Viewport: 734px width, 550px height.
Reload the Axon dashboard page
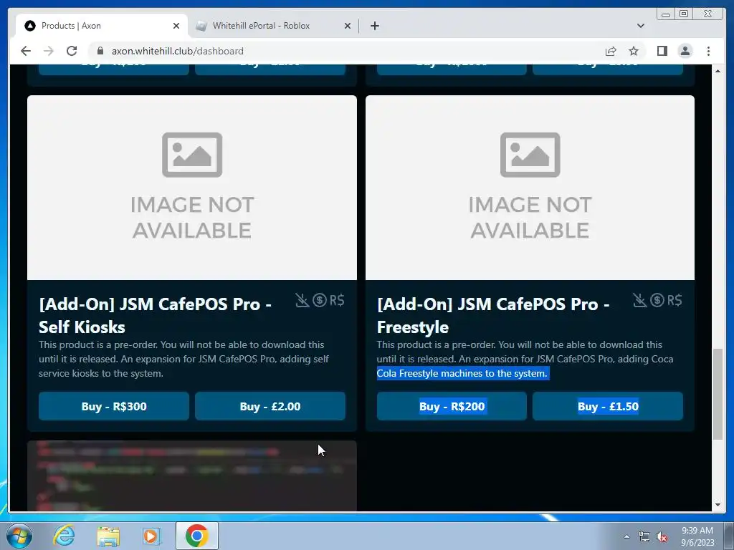[72, 51]
